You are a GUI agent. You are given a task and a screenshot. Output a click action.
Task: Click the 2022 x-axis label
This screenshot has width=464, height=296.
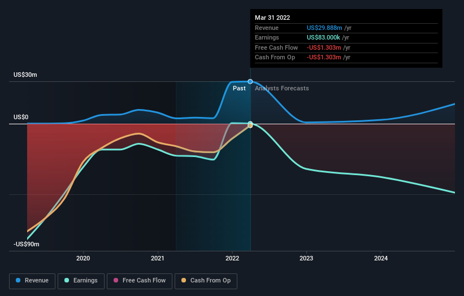pyautogui.click(x=232, y=258)
